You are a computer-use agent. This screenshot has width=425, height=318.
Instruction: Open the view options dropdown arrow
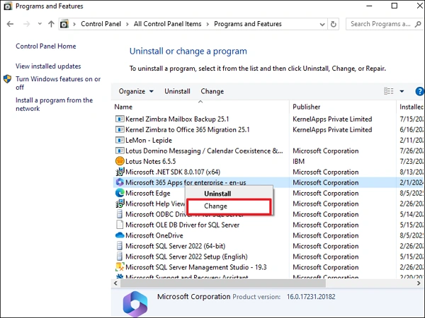tap(402, 91)
